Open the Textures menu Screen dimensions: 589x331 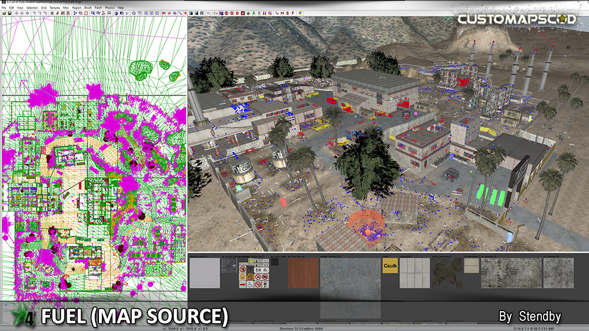pyautogui.click(x=55, y=7)
